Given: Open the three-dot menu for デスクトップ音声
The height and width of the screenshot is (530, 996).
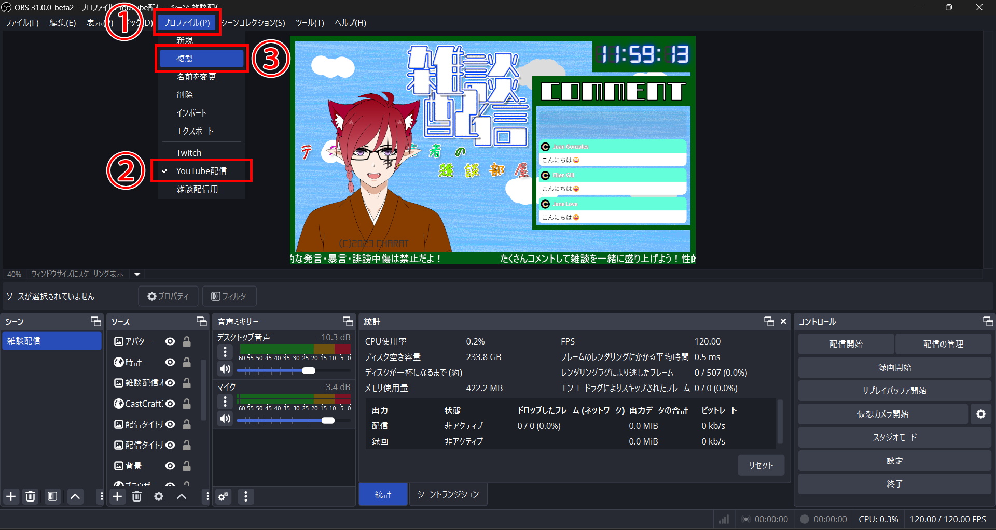Looking at the screenshot, I should 225,352.
